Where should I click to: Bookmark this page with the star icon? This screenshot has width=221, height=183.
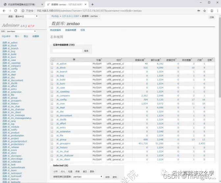[205, 11]
